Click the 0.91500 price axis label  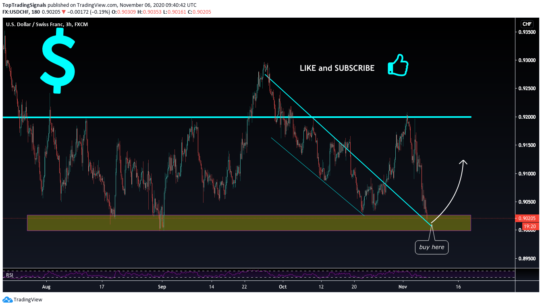[527, 145]
